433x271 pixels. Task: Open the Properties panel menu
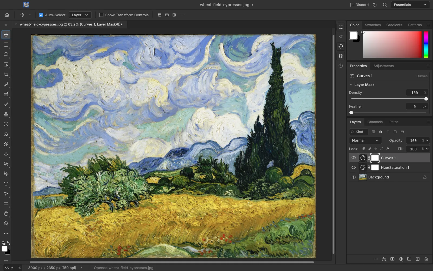pos(428,66)
